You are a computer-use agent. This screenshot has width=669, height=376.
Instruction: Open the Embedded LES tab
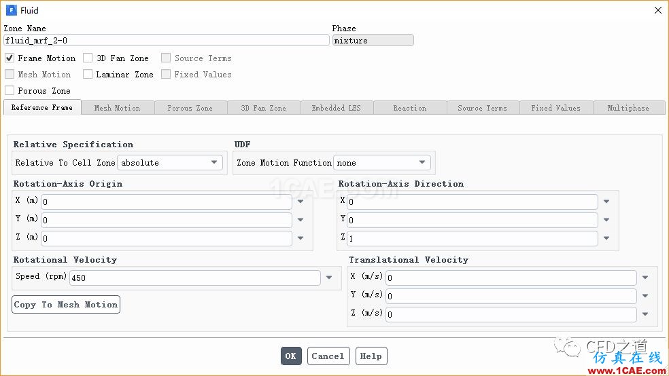pos(337,108)
